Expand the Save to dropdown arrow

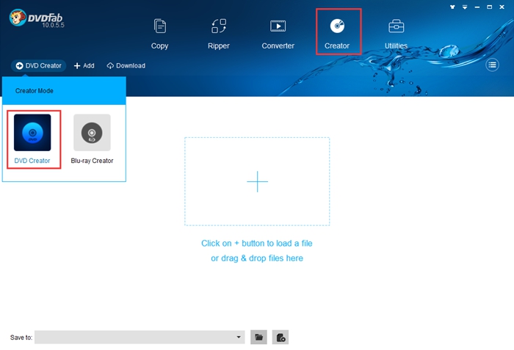coord(239,338)
